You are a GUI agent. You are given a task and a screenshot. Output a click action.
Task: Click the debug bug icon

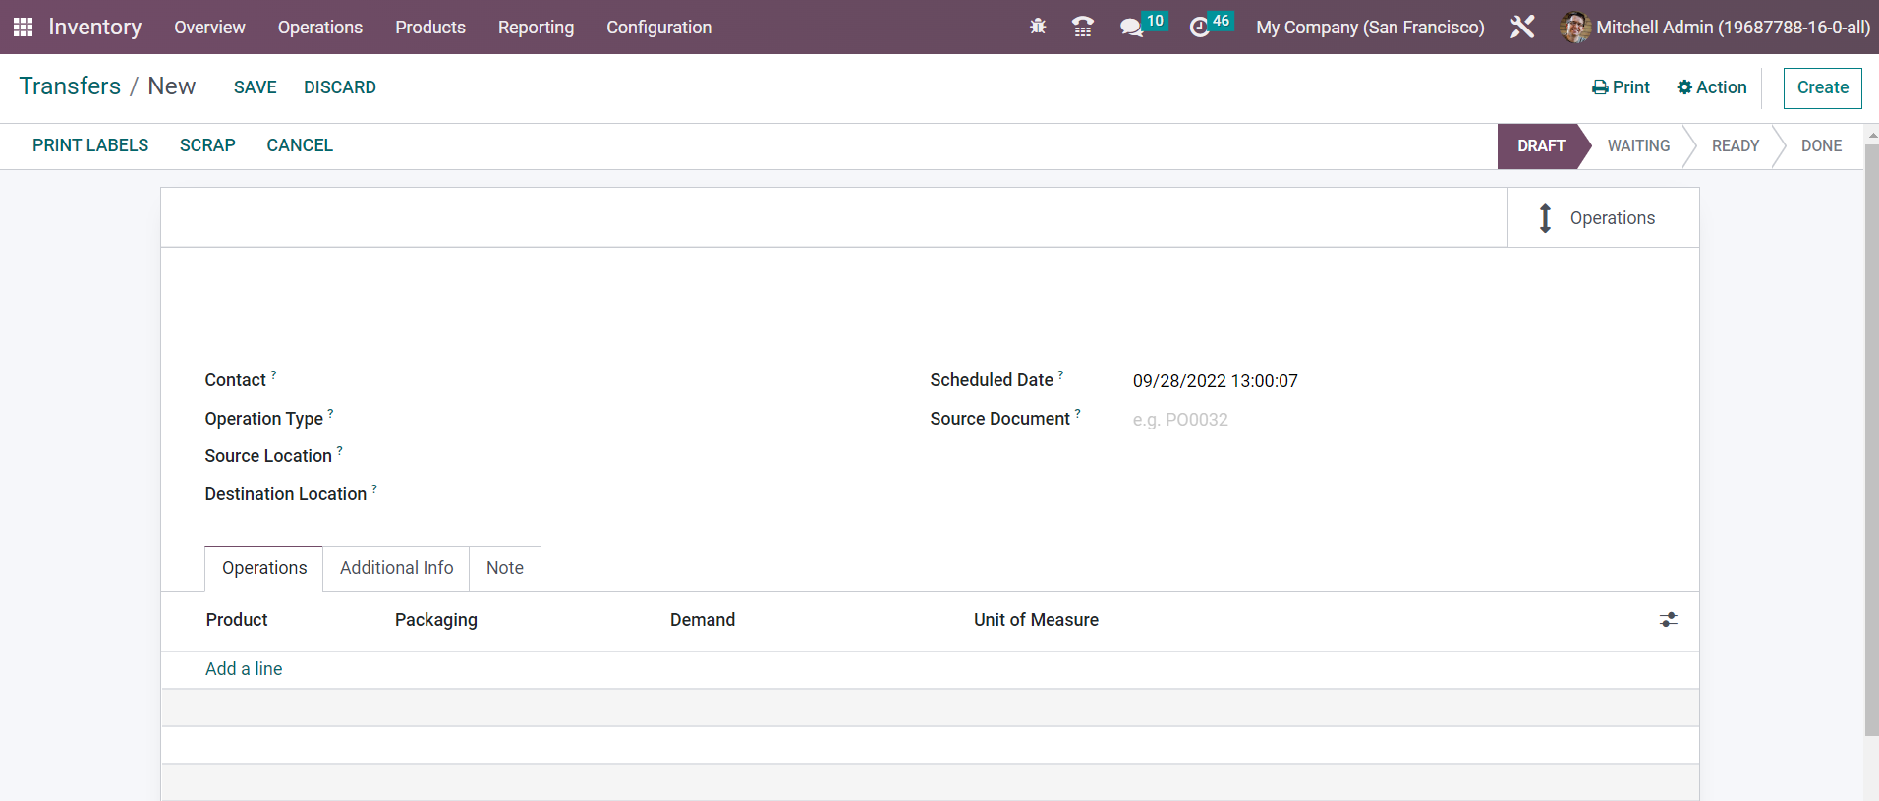point(1038,27)
